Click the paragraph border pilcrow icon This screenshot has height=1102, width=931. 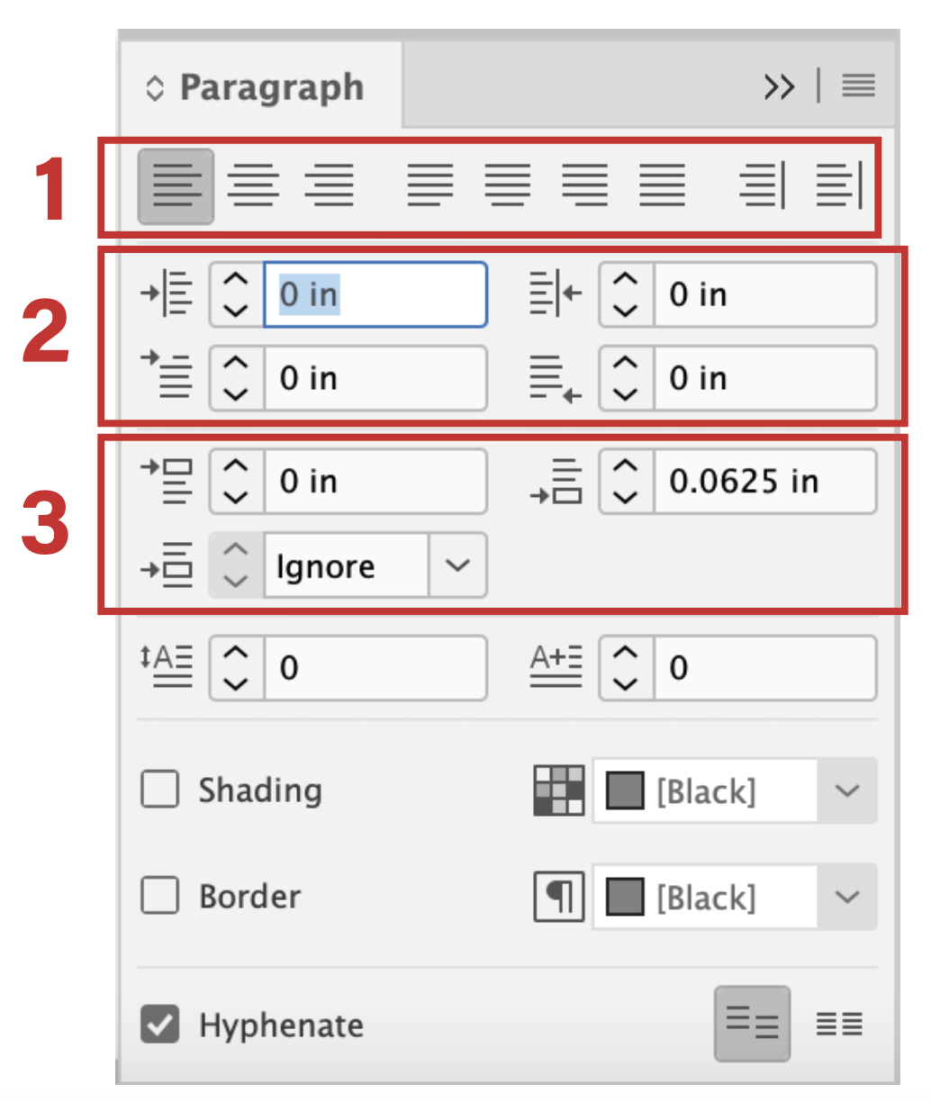click(x=558, y=897)
